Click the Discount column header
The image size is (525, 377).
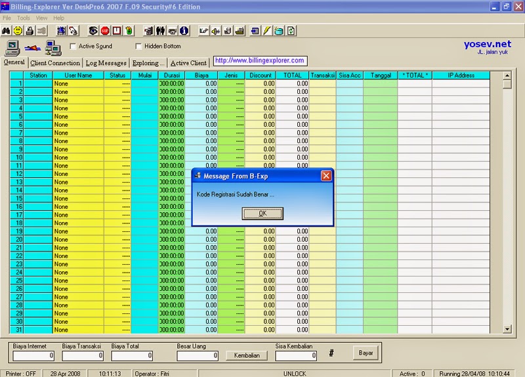pyautogui.click(x=260, y=76)
